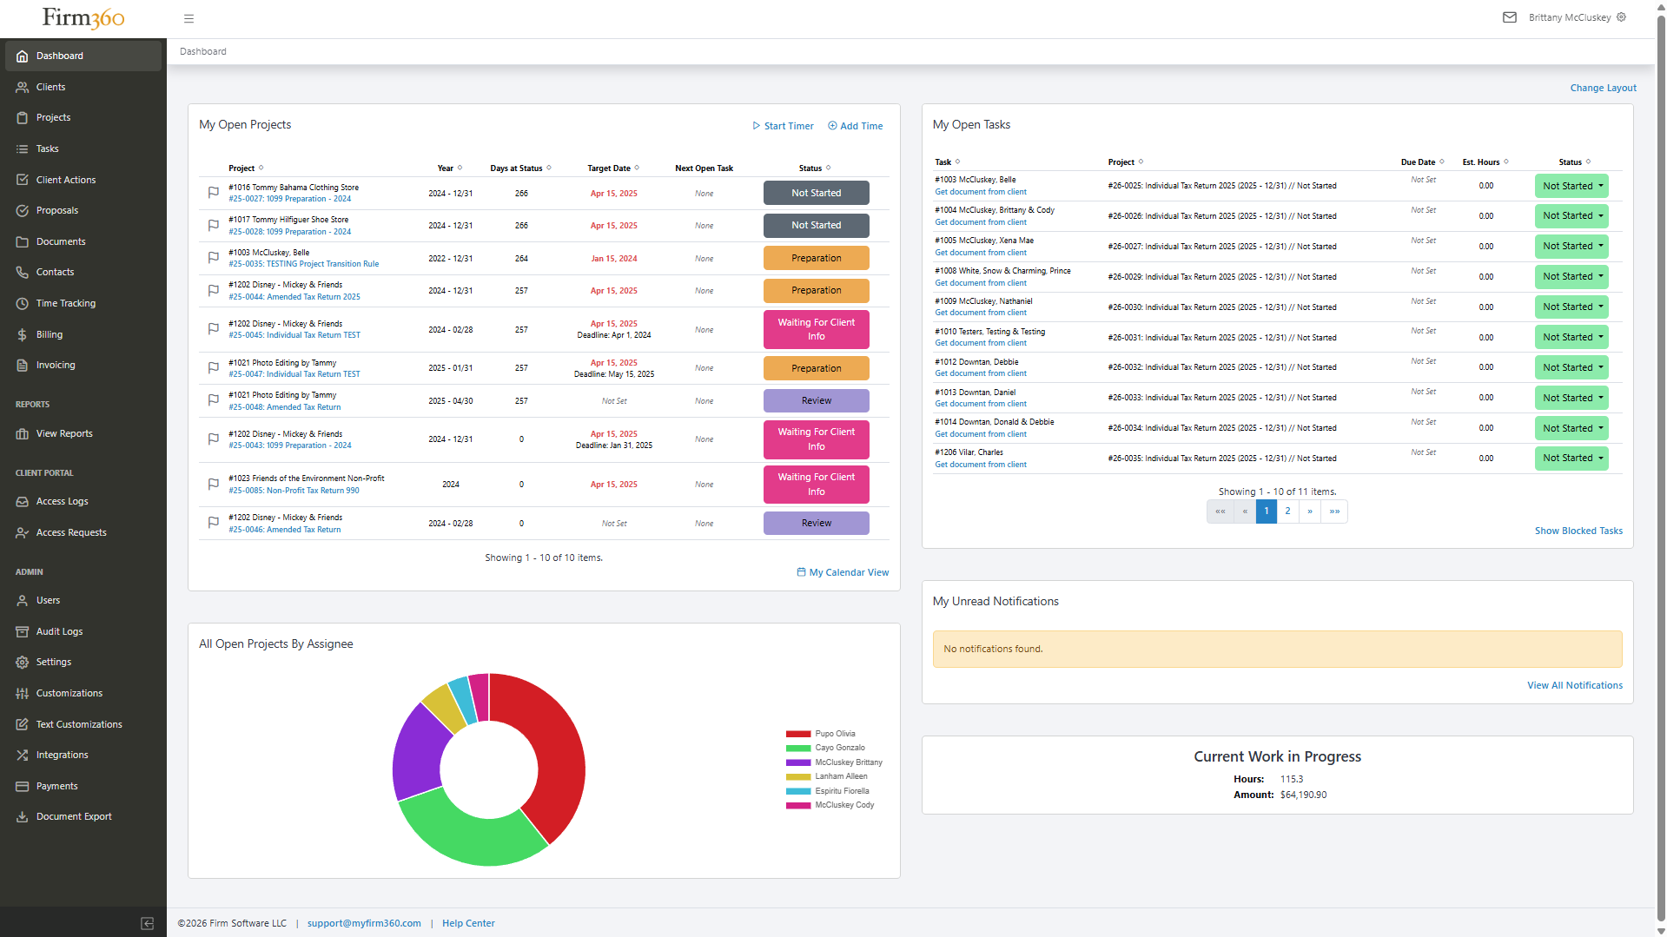Click the red Pupo Olivia legend swatch
The height and width of the screenshot is (937, 1667).
coord(797,734)
